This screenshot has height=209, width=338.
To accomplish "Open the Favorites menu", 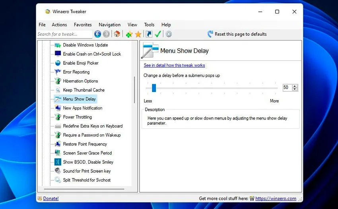I will (83, 25).
